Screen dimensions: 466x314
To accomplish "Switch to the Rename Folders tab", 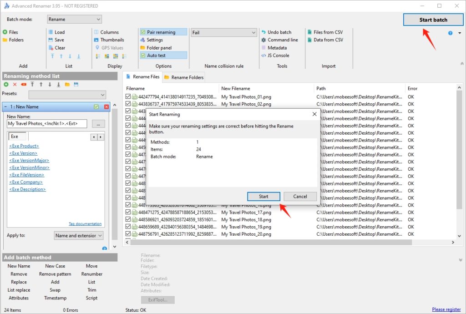I will click(183, 77).
